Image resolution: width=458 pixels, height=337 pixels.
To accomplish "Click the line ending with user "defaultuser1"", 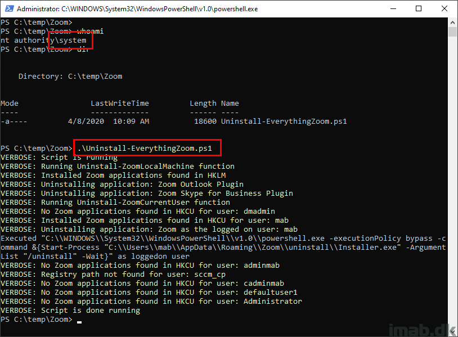I will point(149,293).
